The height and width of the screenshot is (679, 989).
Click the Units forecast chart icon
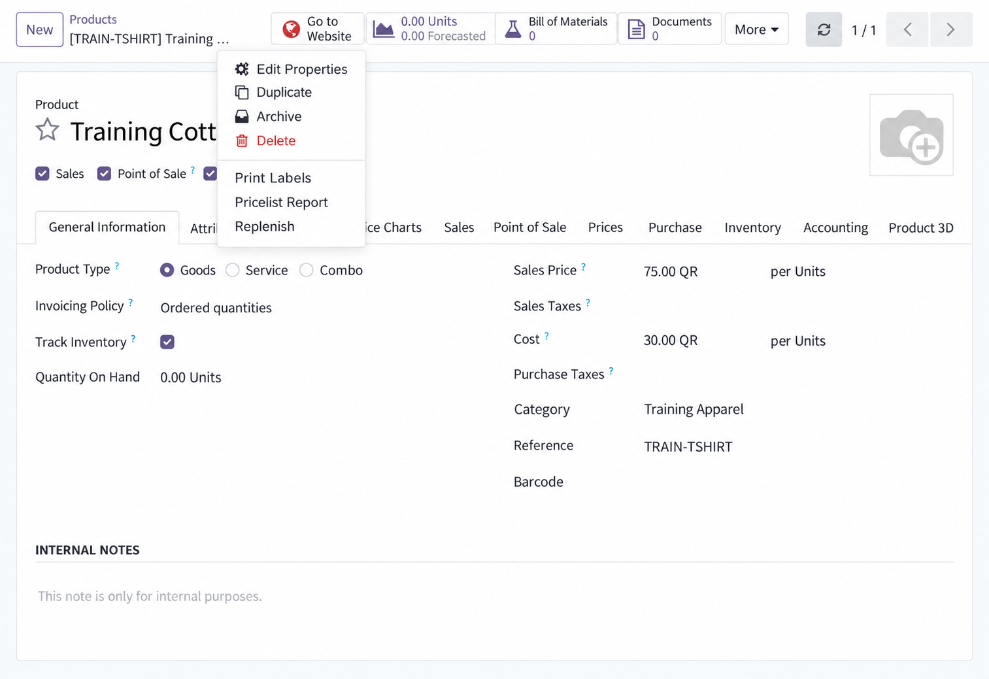tap(383, 29)
